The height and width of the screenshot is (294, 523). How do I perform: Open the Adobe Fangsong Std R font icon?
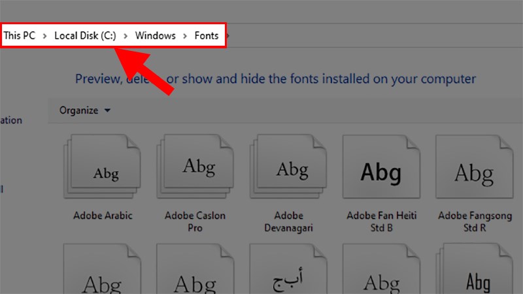coord(474,171)
